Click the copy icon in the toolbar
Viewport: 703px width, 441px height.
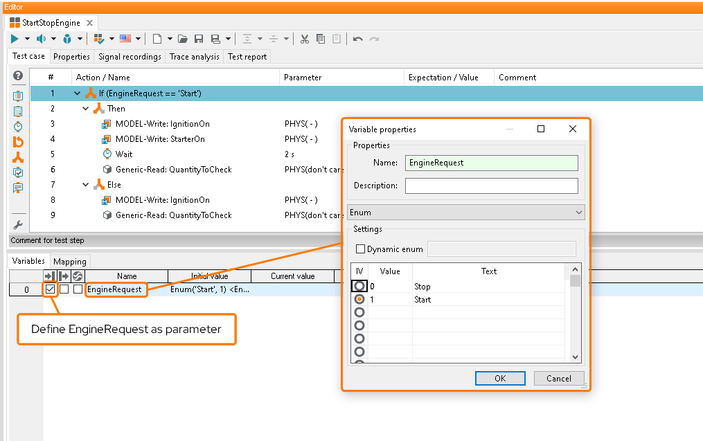pyautogui.click(x=321, y=39)
